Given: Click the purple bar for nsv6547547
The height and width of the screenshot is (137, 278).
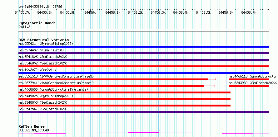Looking at the screenshot, I should [x=144, y=112].
